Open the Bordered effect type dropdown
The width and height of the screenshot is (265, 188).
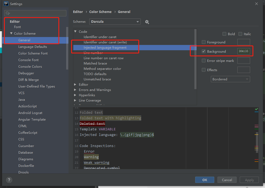pos(230,79)
